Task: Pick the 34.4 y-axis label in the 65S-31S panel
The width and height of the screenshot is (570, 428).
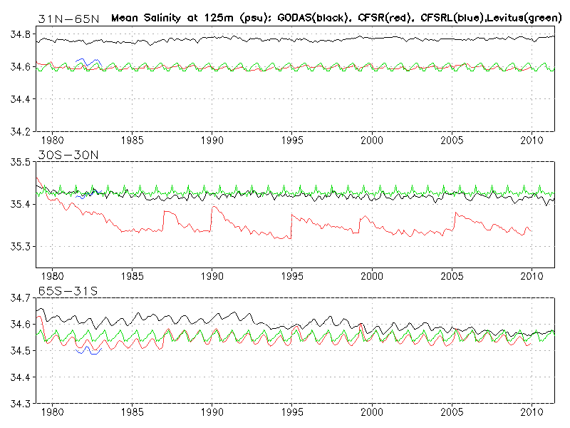Action: coord(21,377)
